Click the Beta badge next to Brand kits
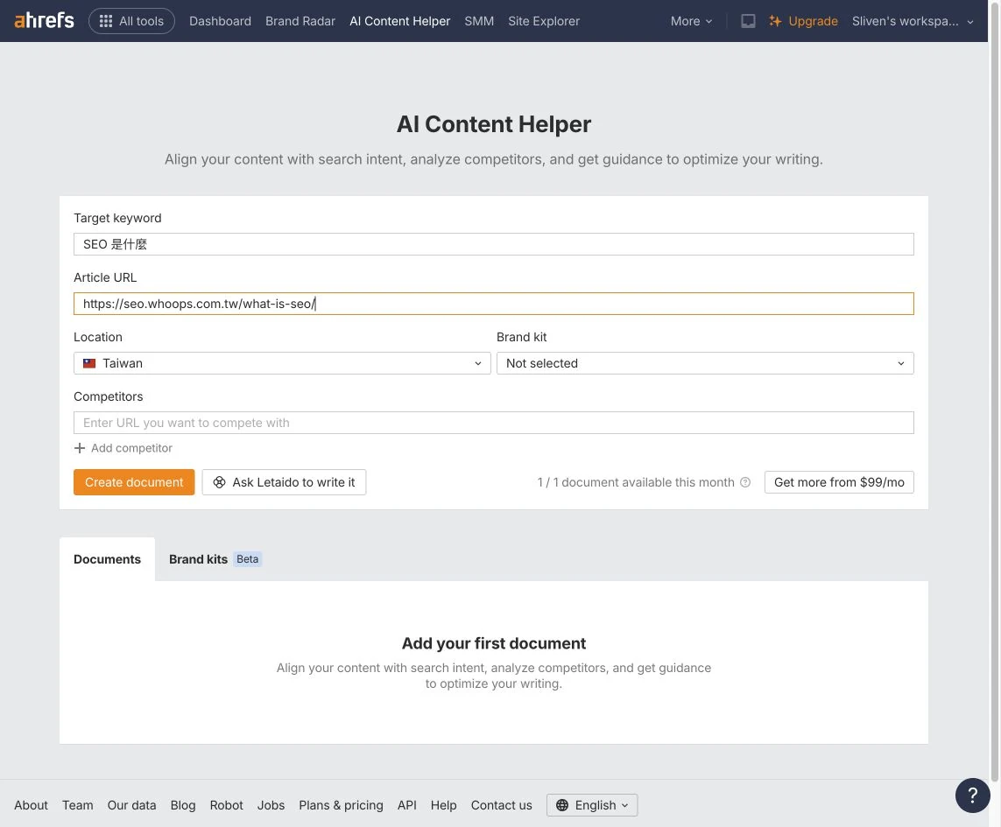 pos(247,559)
